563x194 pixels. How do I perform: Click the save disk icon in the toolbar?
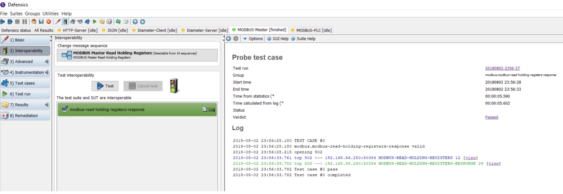tap(41, 21)
